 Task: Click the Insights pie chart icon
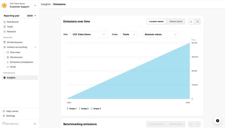point(5,78)
